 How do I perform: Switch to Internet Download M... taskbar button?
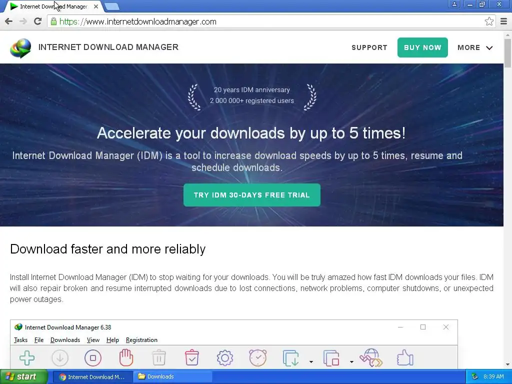pos(92,377)
